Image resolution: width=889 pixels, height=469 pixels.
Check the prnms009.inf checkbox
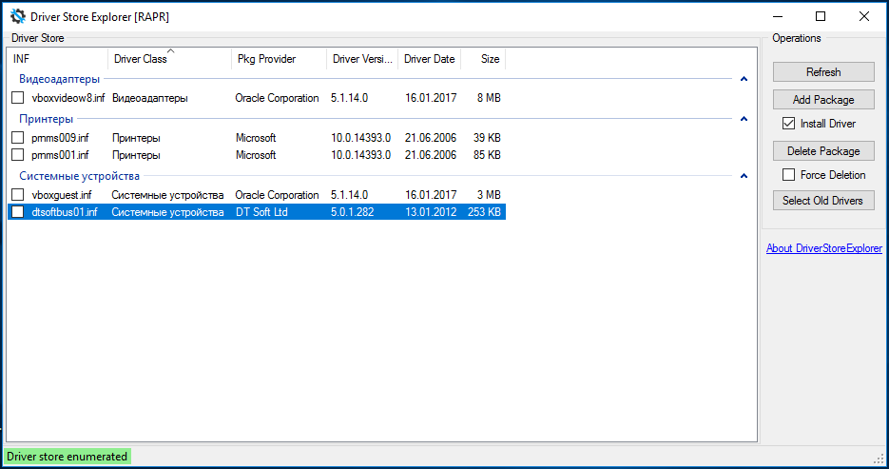[x=17, y=138]
